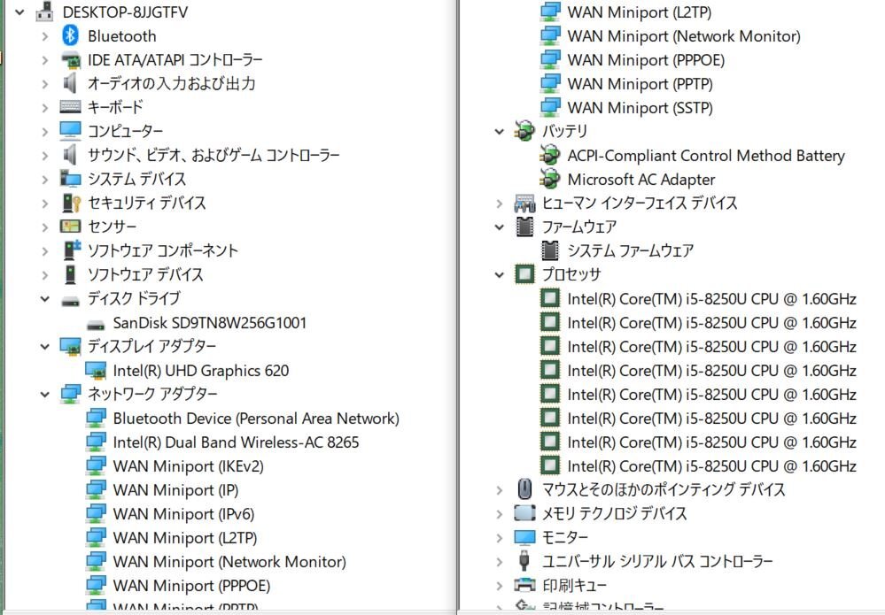
Task: Click the Intel UHD Graphics 620 icon
Action: click(96, 371)
